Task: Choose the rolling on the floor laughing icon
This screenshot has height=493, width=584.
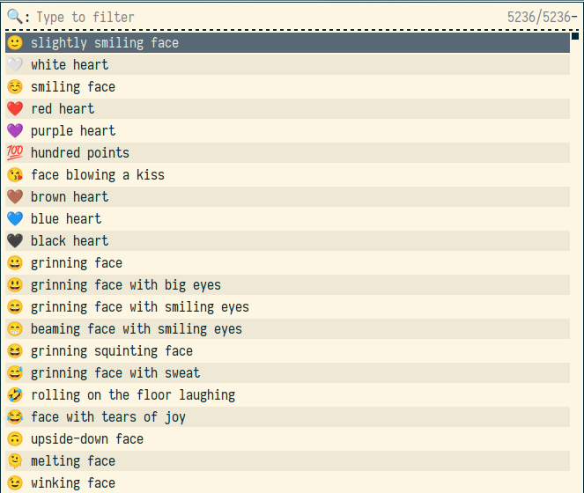Action: 14,395
